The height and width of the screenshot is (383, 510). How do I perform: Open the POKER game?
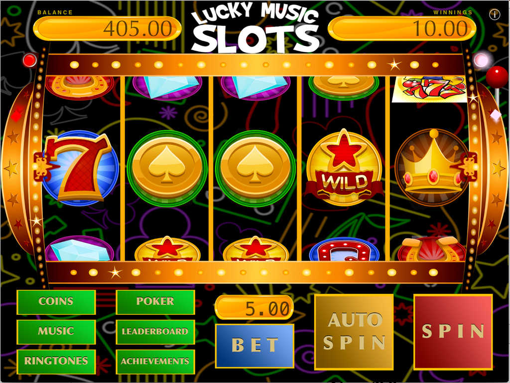click(x=155, y=302)
